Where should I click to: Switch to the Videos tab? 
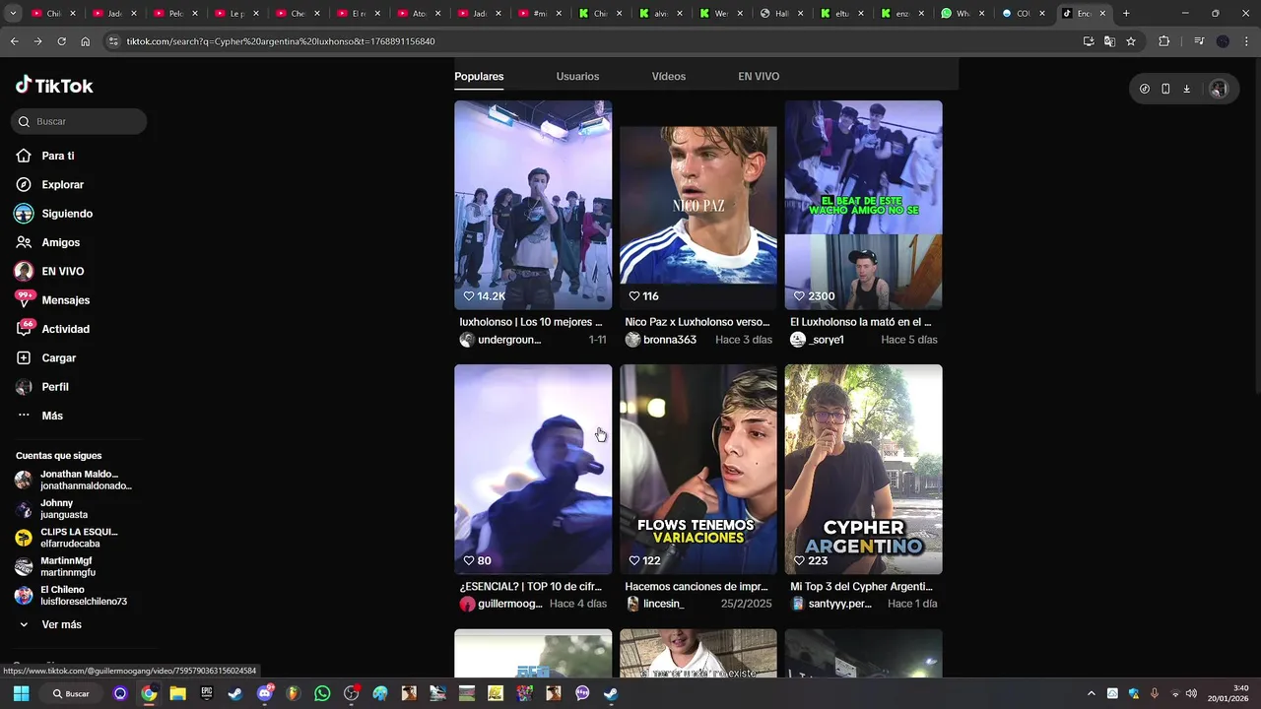coord(669,76)
